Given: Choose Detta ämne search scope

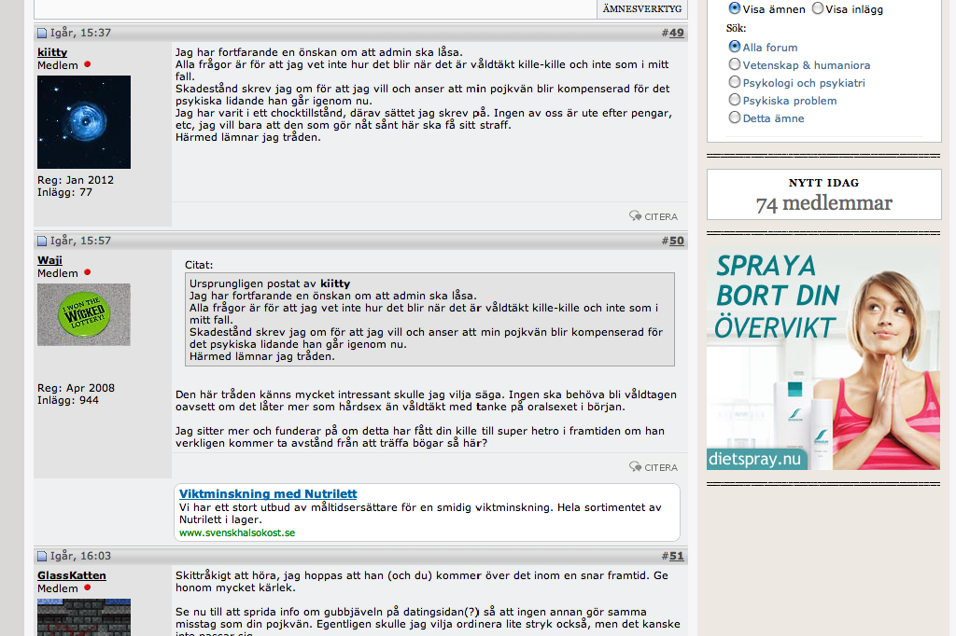Looking at the screenshot, I should tap(735, 117).
